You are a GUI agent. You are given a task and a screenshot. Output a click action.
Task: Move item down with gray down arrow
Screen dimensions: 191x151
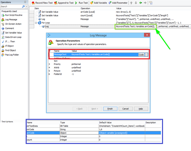tap(136, 3)
